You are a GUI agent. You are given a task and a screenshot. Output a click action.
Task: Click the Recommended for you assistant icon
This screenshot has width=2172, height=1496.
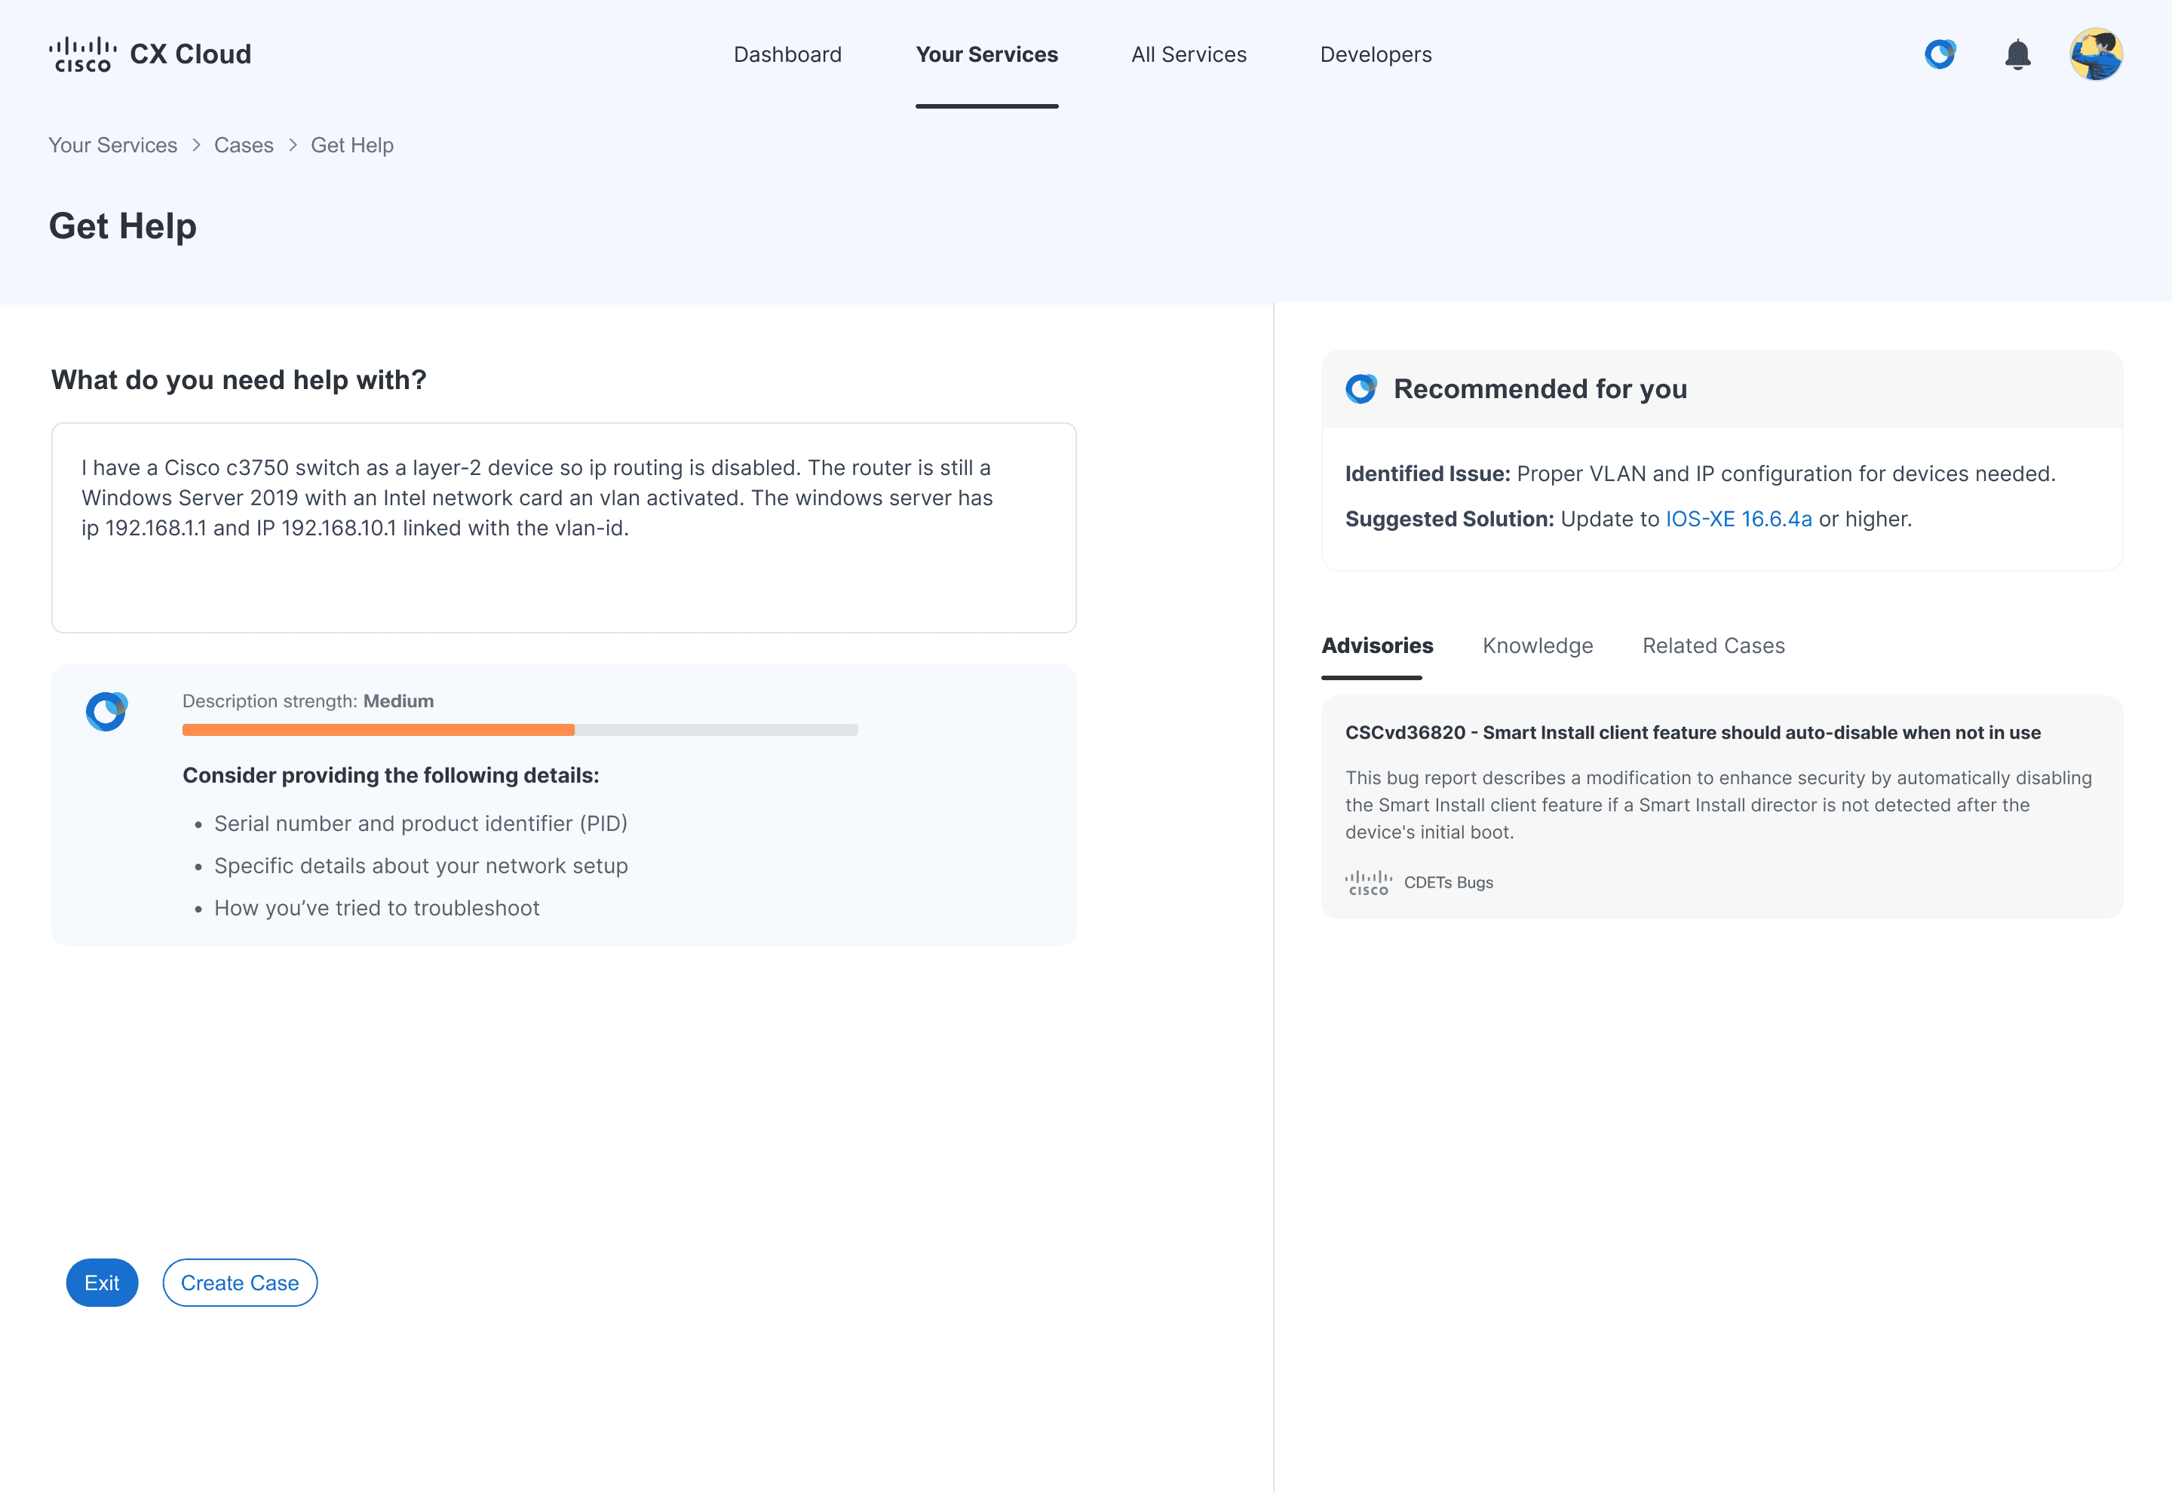[x=1361, y=389]
